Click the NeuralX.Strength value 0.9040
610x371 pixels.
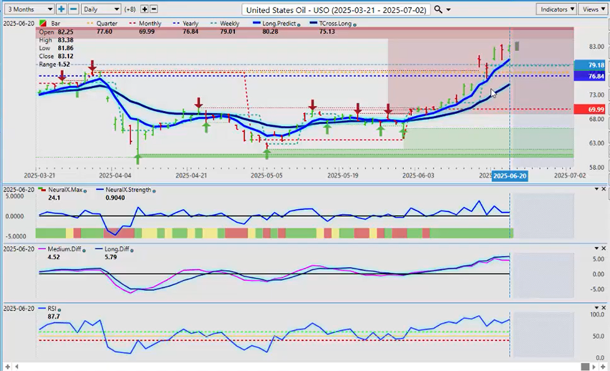[x=115, y=198]
